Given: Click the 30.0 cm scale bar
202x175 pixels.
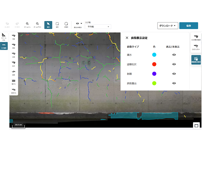Looking at the screenshot, I should click(18, 126).
